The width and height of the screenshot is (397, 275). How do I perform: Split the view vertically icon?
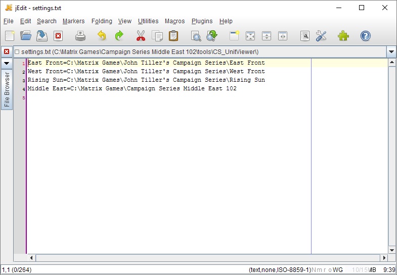pyautogui.click(x=283, y=36)
